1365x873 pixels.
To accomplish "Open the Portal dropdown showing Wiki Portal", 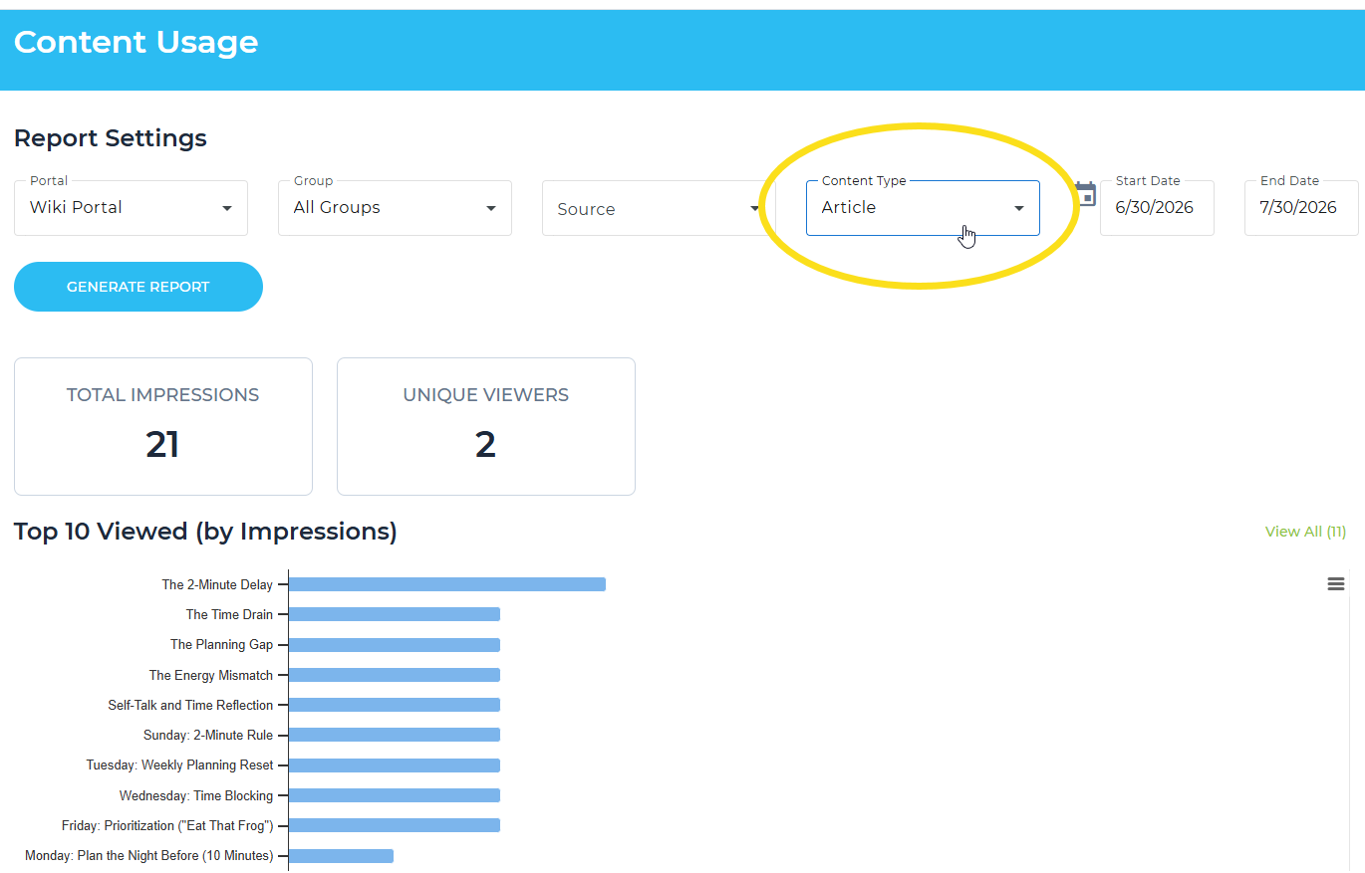I will (131, 208).
